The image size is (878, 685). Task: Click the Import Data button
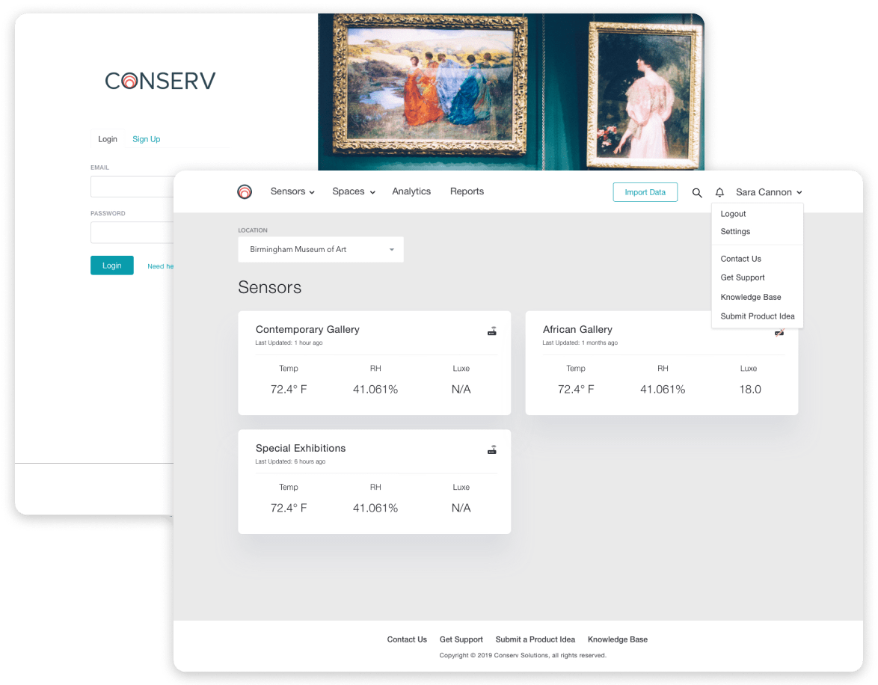(645, 192)
